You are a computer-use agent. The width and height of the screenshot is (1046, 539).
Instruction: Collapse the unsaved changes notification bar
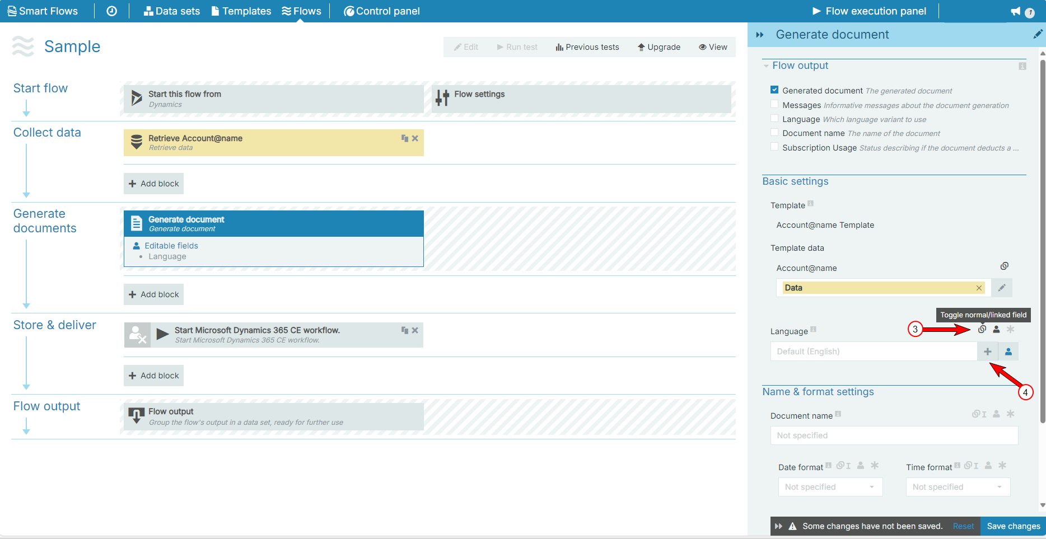pyautogui.click(x=778, y=526)
